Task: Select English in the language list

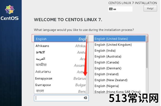Action: [x=60, y=39]
